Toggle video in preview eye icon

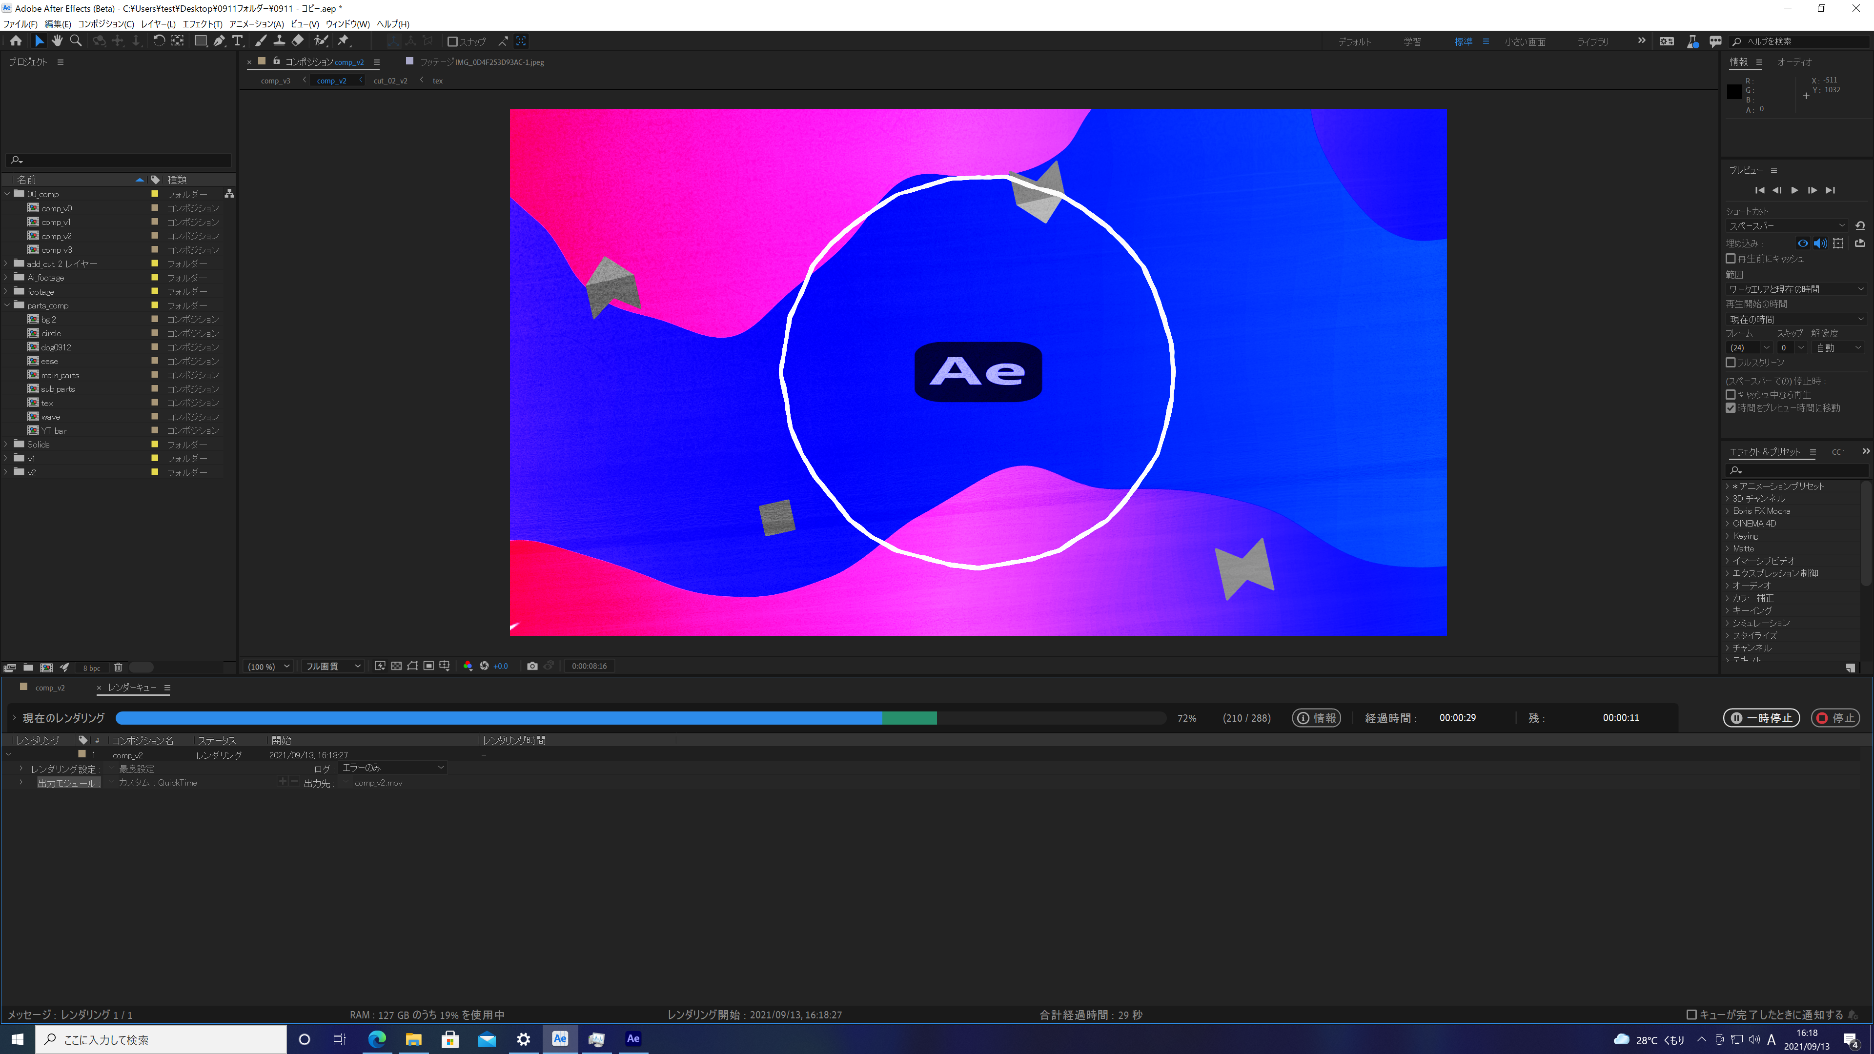coord(1803,243)
